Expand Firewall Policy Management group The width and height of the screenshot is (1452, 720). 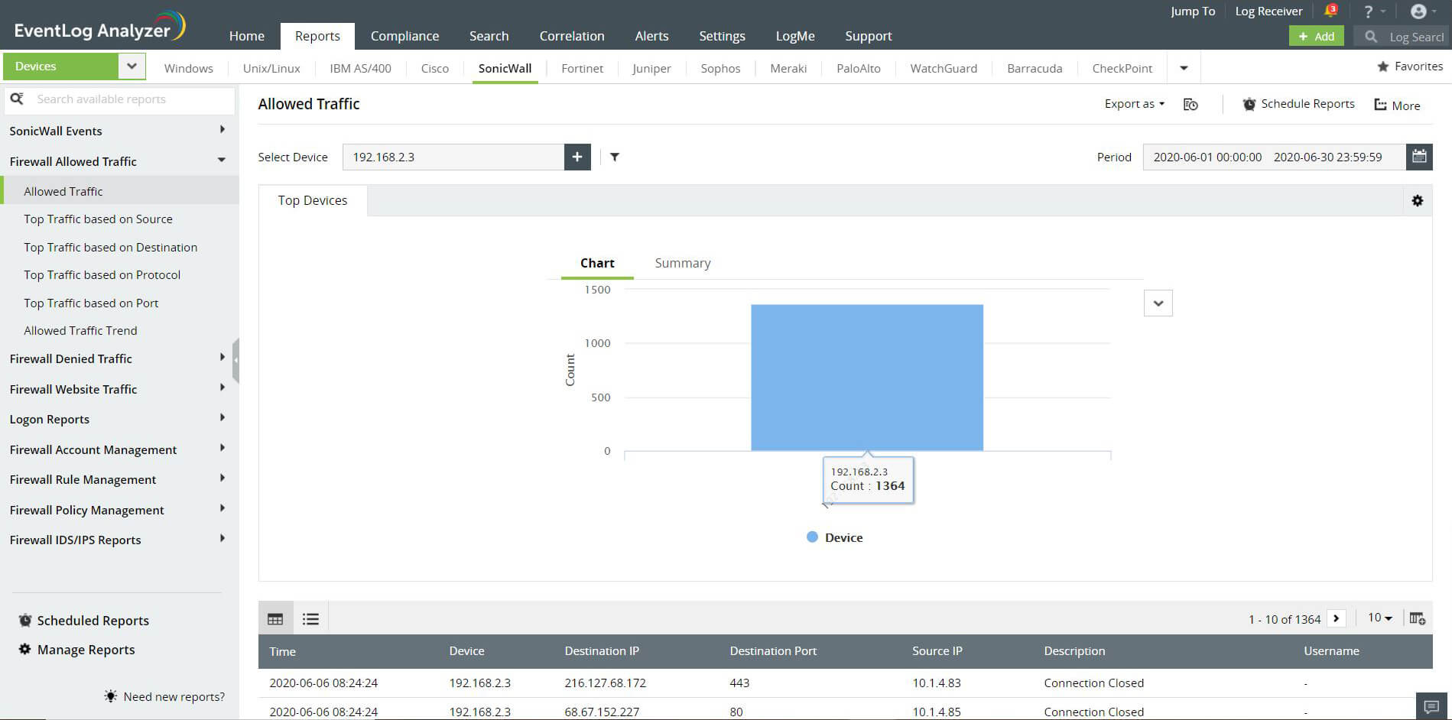(222, 508)
